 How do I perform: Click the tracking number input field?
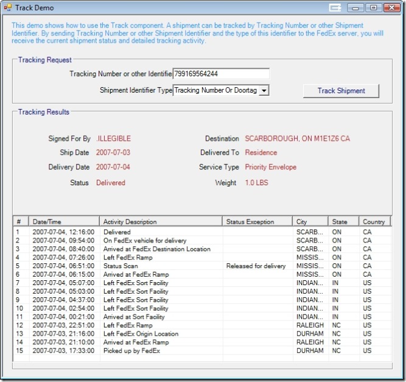click(220, 74)
